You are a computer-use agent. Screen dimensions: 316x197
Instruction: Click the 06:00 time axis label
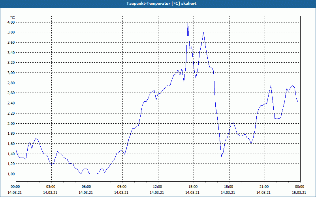click(x=87, y=187)
